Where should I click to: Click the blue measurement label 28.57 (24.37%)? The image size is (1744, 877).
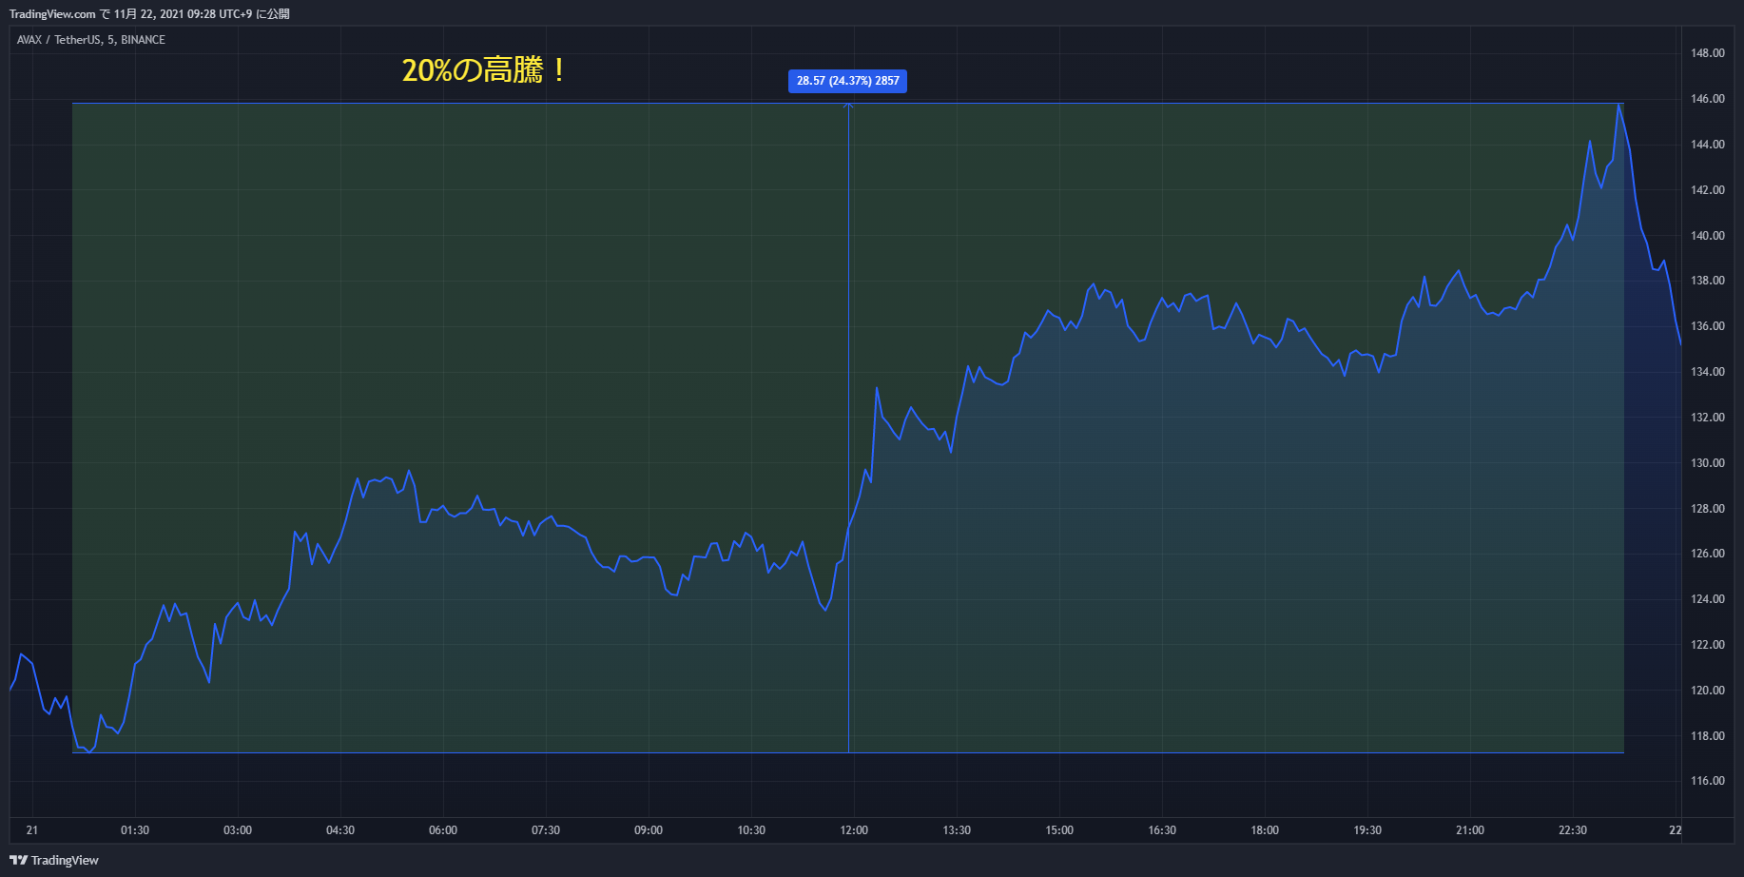[x=847, y=81]
